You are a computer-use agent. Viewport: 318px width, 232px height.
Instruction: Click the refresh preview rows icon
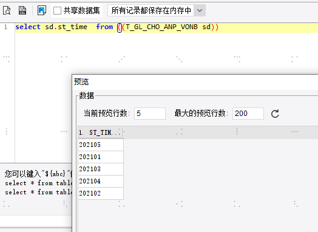(275, 114)
